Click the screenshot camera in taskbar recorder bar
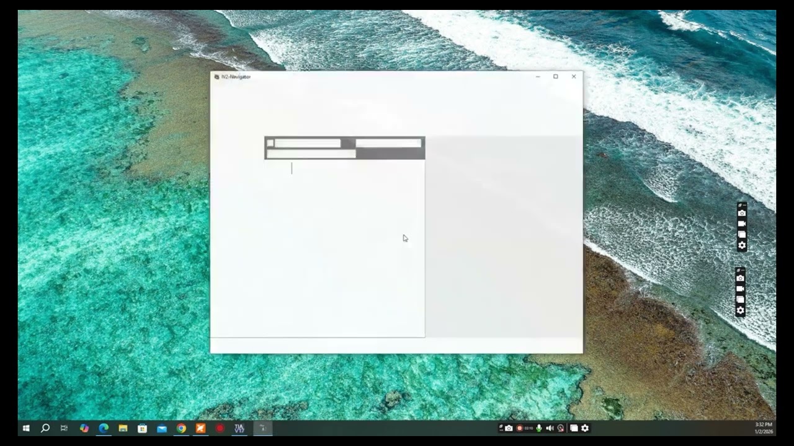The width and height of the screenshot is (794, 446). click(509, 428)
